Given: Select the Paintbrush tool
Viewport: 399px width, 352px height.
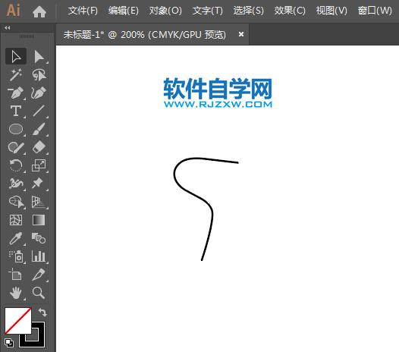Looking at the screenshot, I should coord(39,129).
